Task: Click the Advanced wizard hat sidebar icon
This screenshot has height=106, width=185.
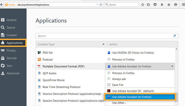Action: tap(2, 73)
